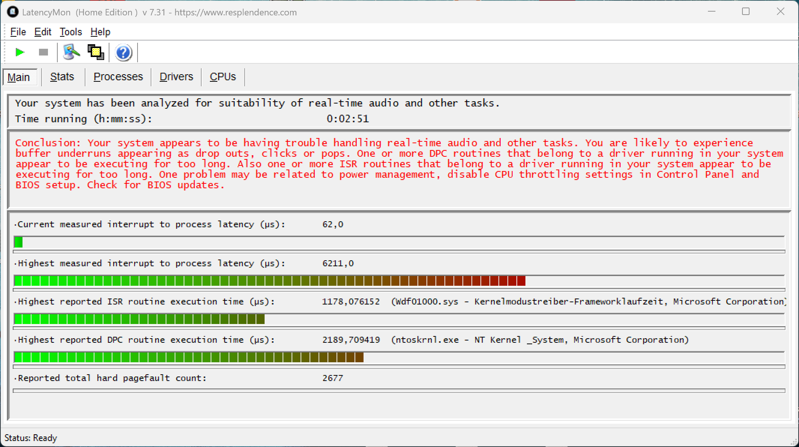Open options via computer-and-pen toolbar icon
The image size is (799, 447).
(x=71, y=52)
